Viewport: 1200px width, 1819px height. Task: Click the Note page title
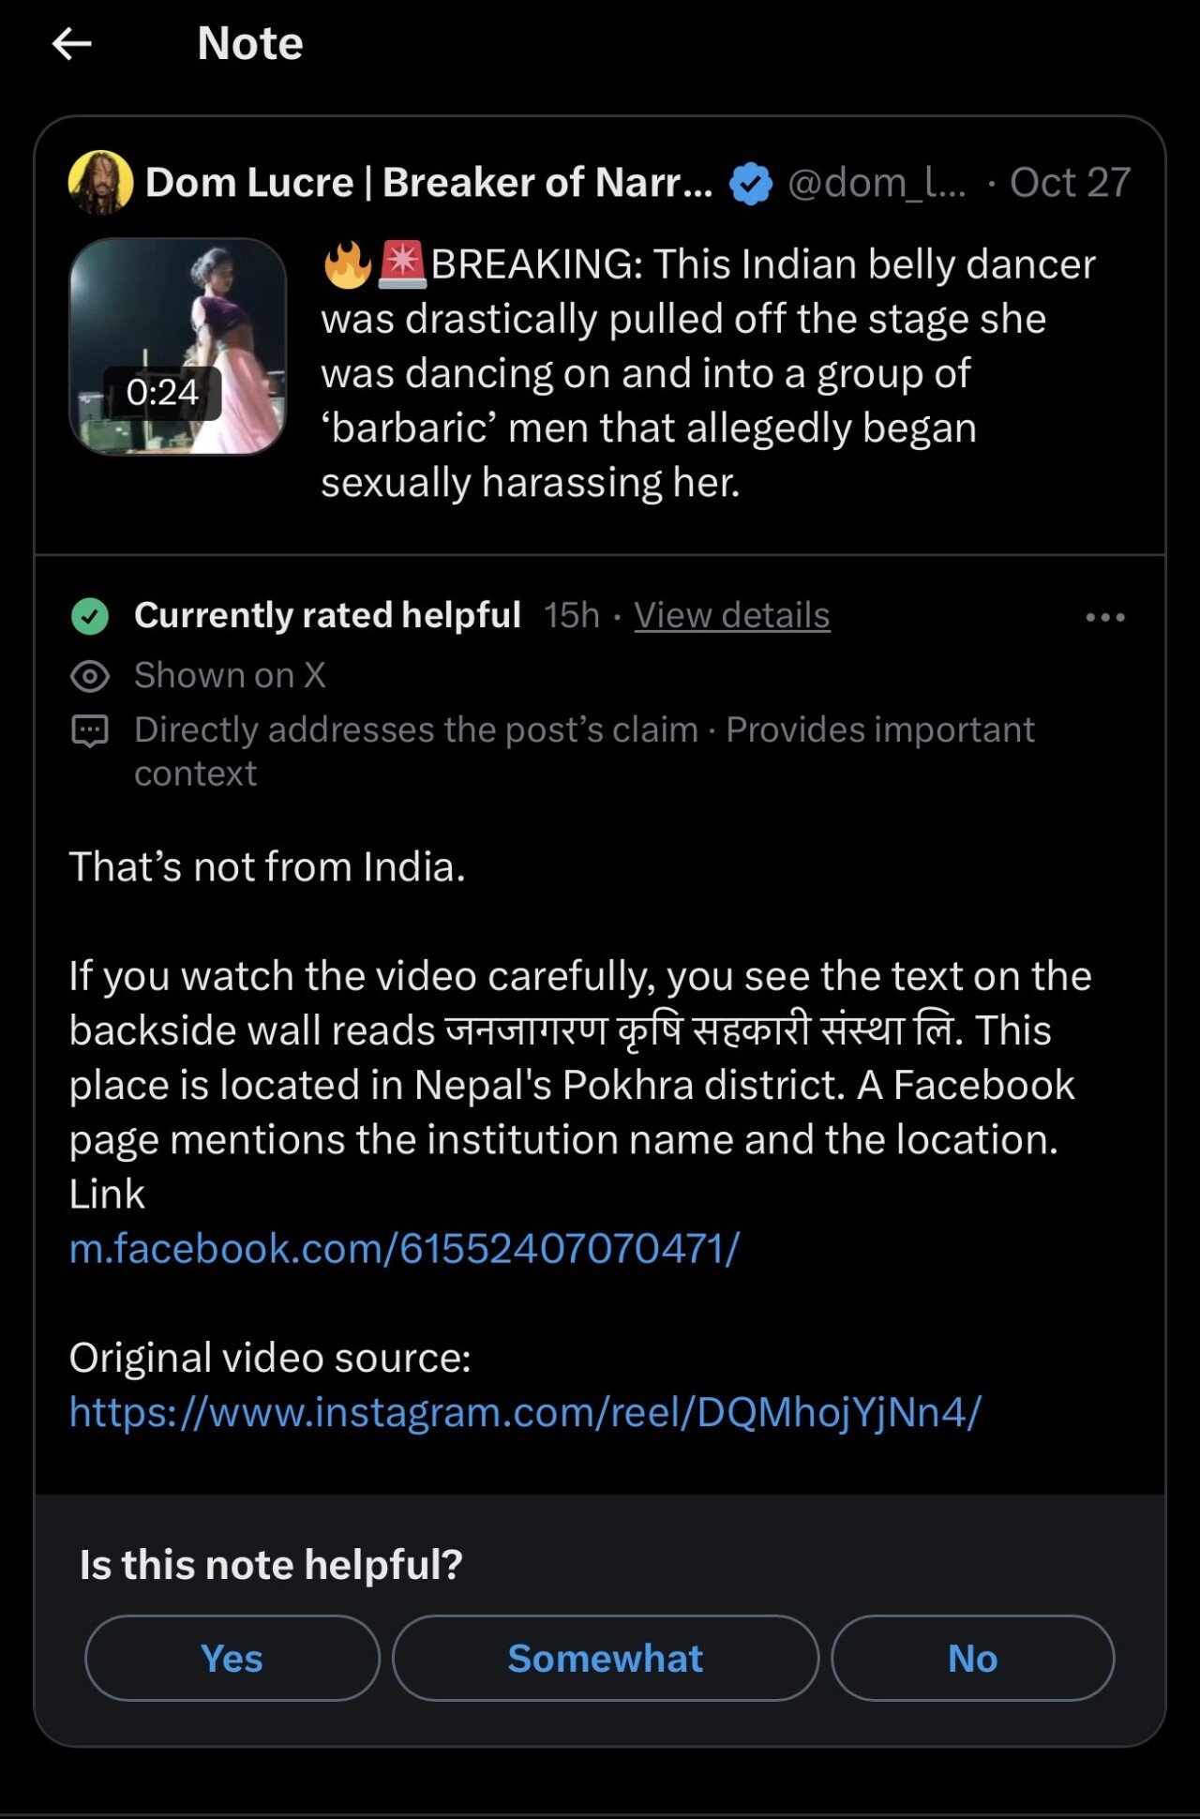(x=250, y=44)
